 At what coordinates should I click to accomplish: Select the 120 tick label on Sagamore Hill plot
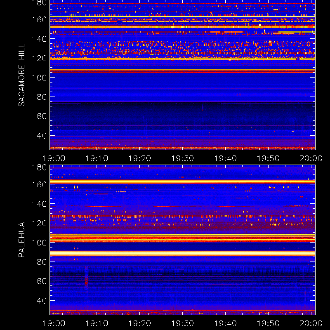pyautogui.click(x=39, y=58)
